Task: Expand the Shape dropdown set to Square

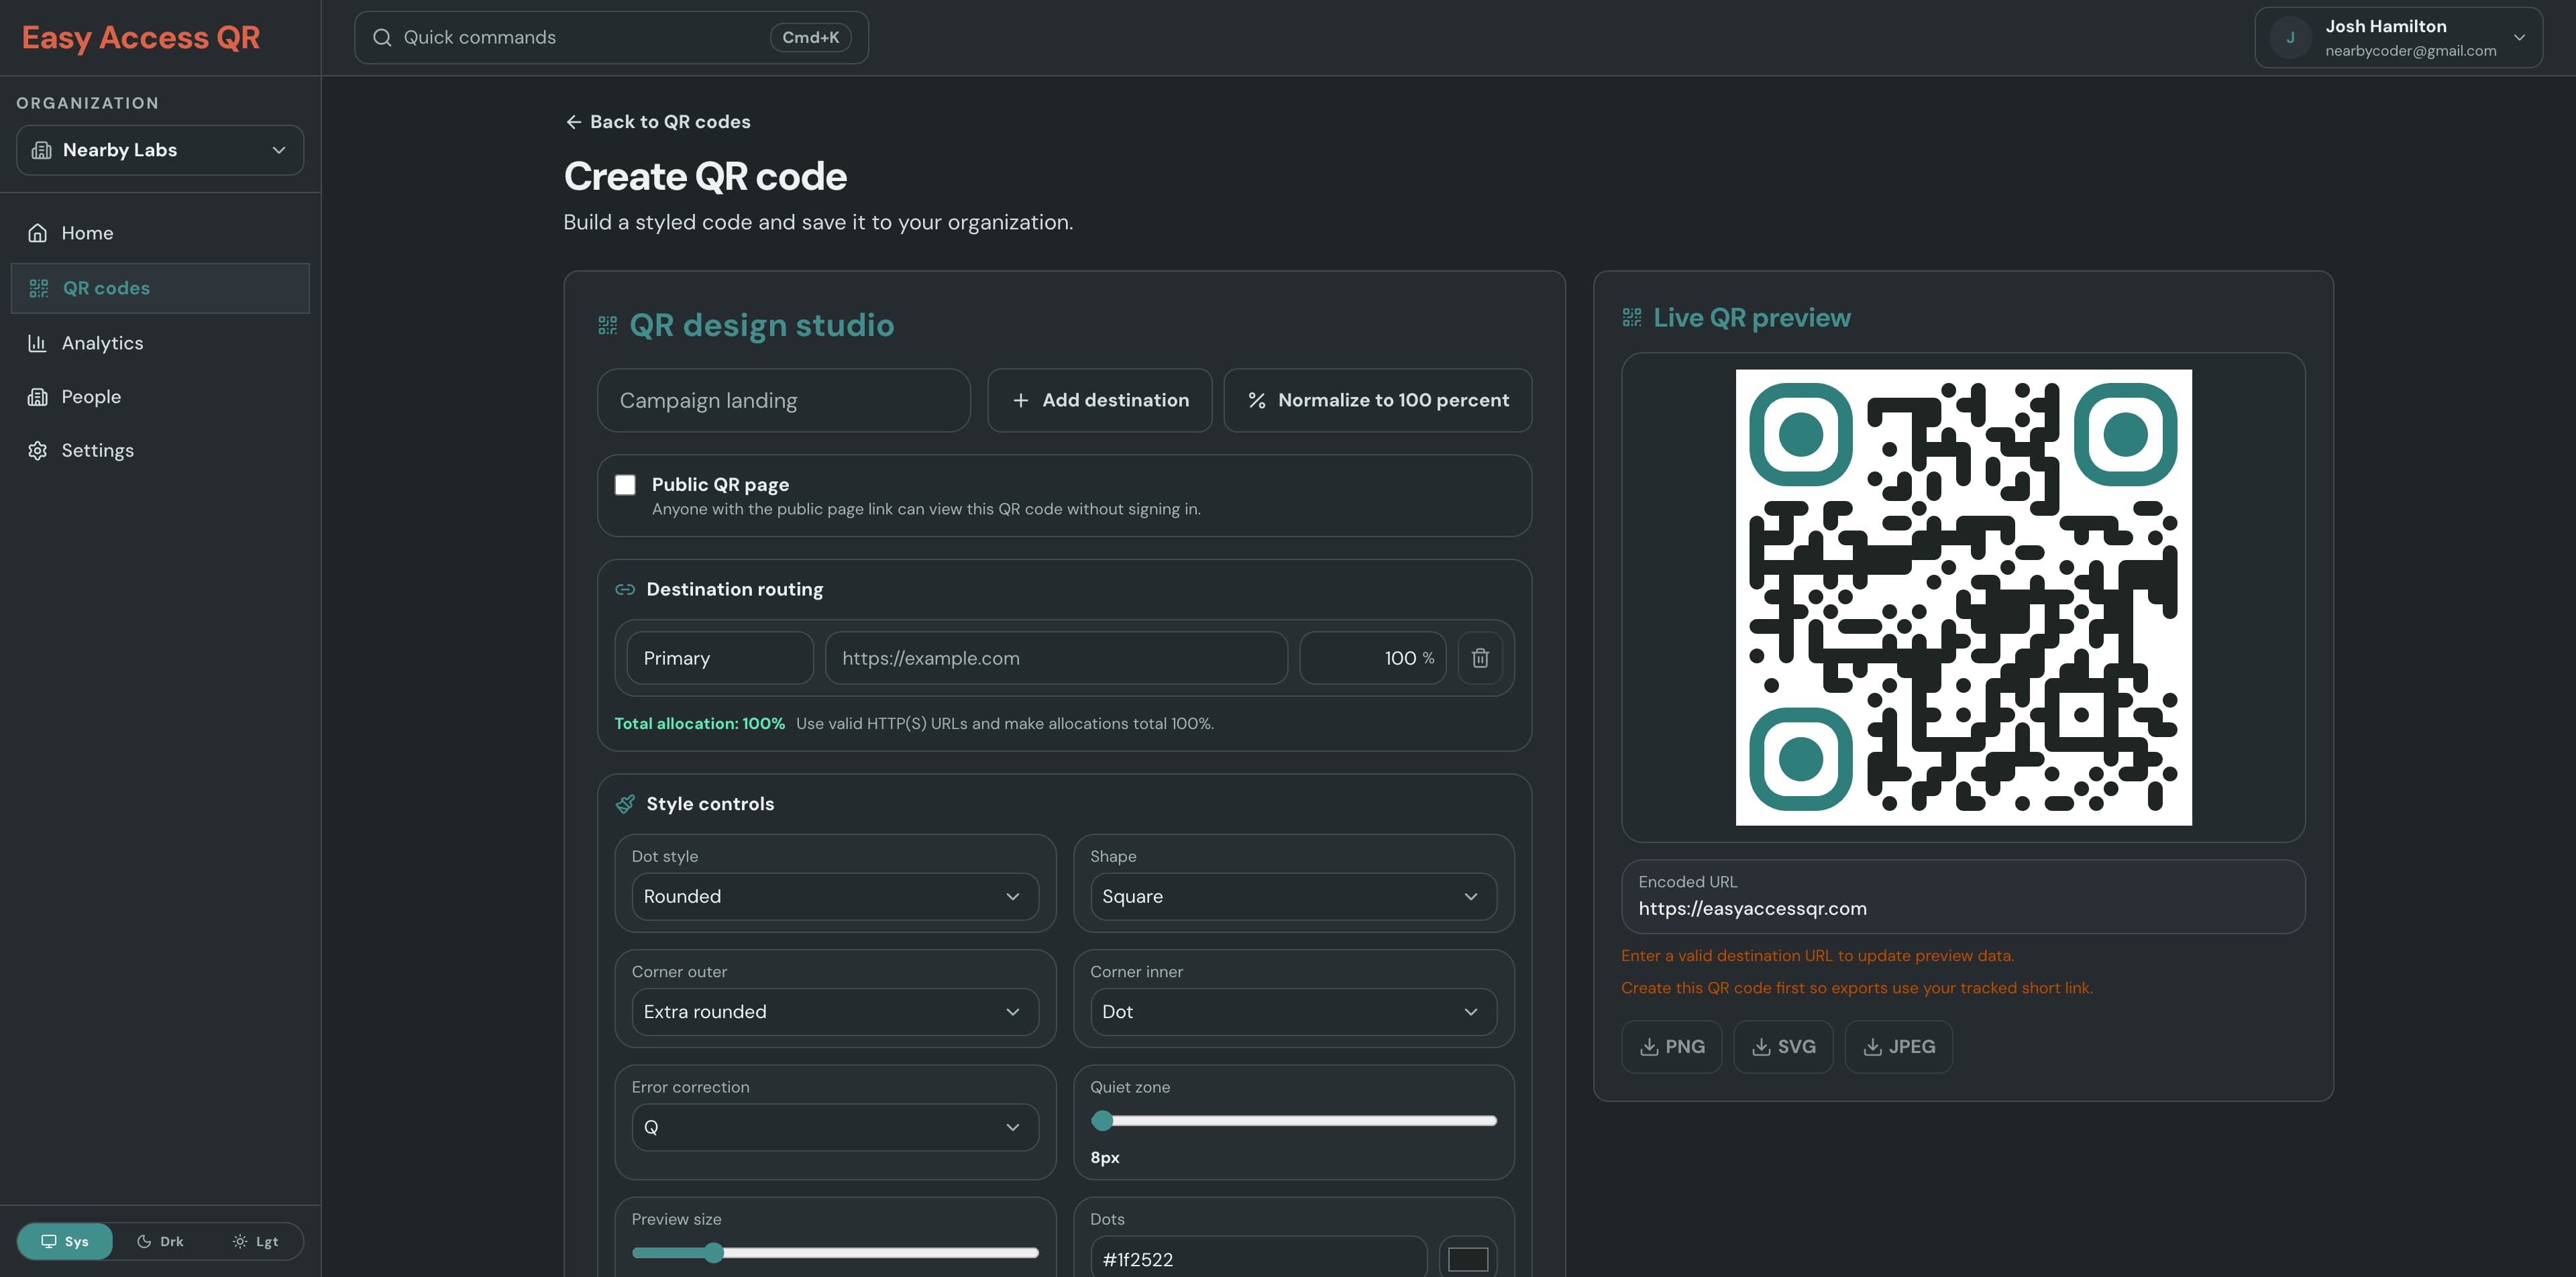Action: pyautogui.click(x=1292, y=896)
